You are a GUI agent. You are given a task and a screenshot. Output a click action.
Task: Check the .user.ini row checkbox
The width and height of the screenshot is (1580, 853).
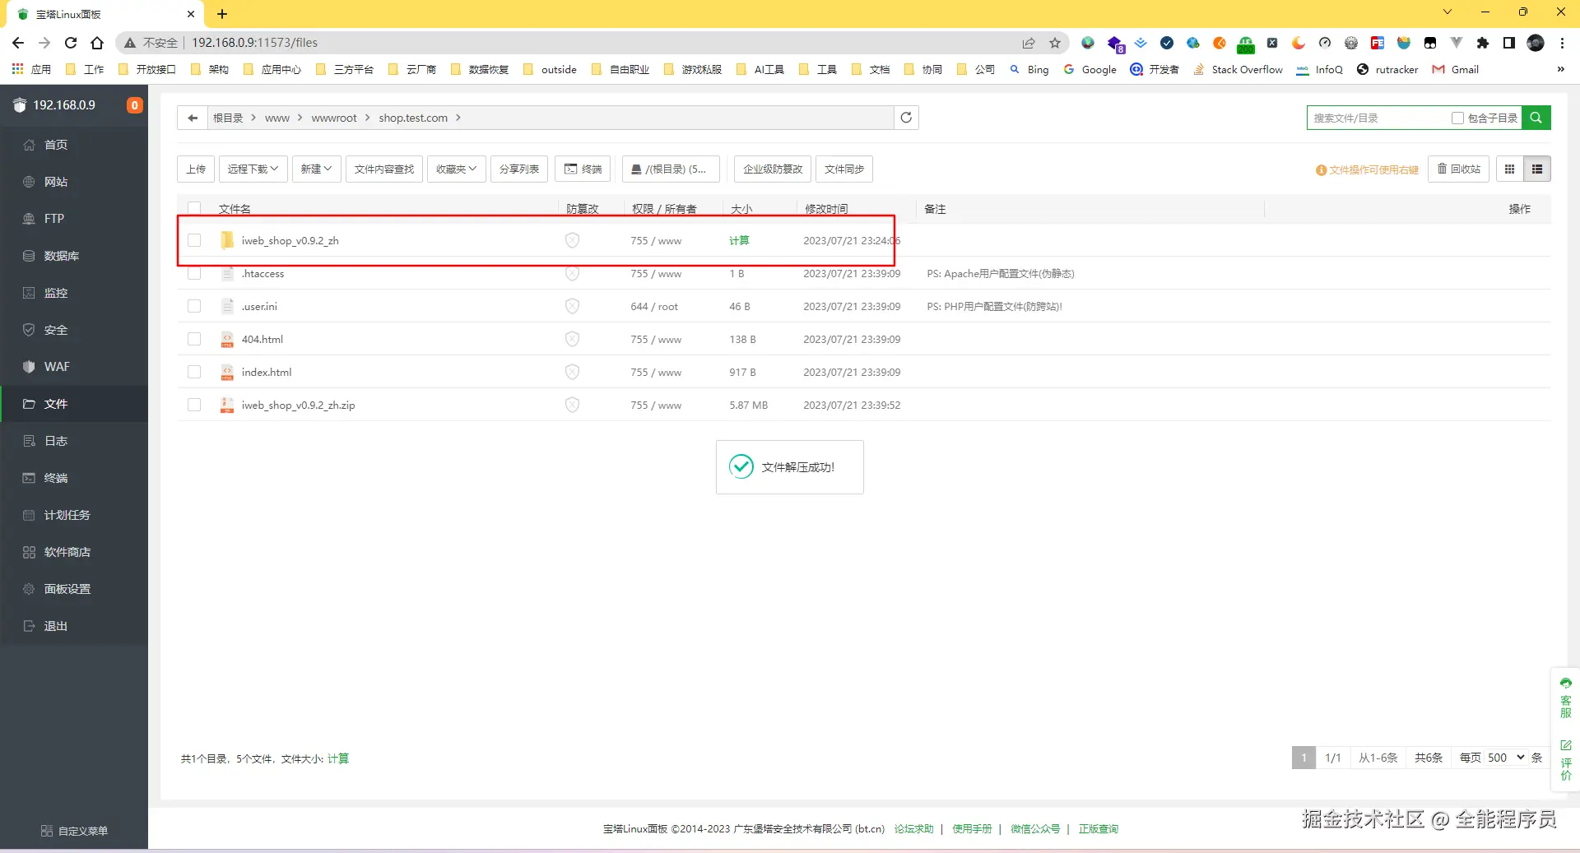click(x=194, y=306)
